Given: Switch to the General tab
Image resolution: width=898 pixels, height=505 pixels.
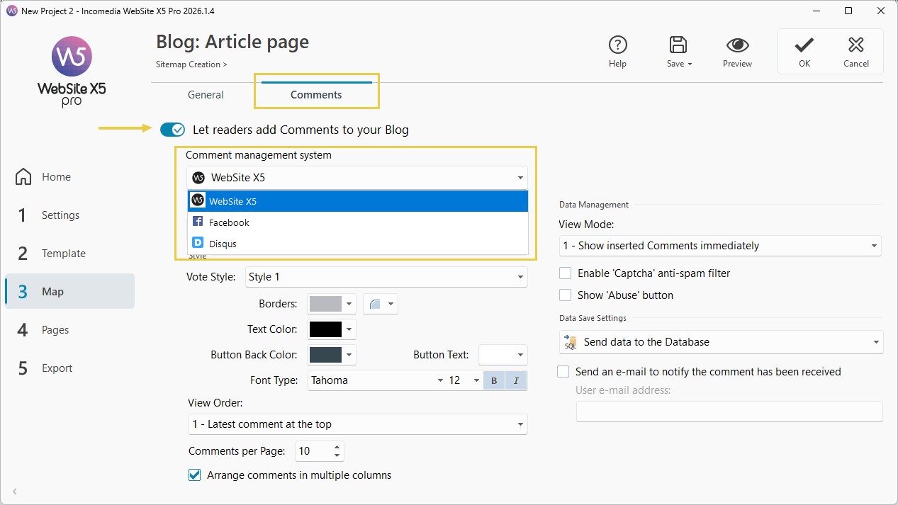Looking at the screenshot, I should [x=206, y=95].
